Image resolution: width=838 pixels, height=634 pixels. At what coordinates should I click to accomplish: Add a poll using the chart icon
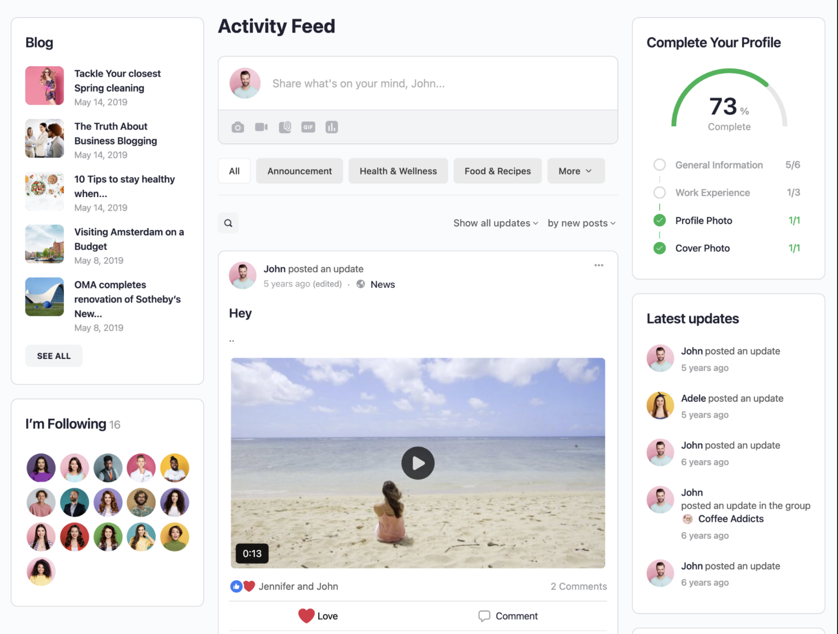[x=332, y=127]
